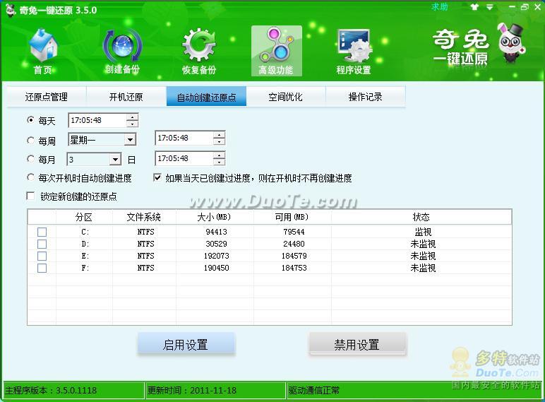Switch to the 空间优化 tab
Viewport: 545px width, 402px height.
click(286, 96)
